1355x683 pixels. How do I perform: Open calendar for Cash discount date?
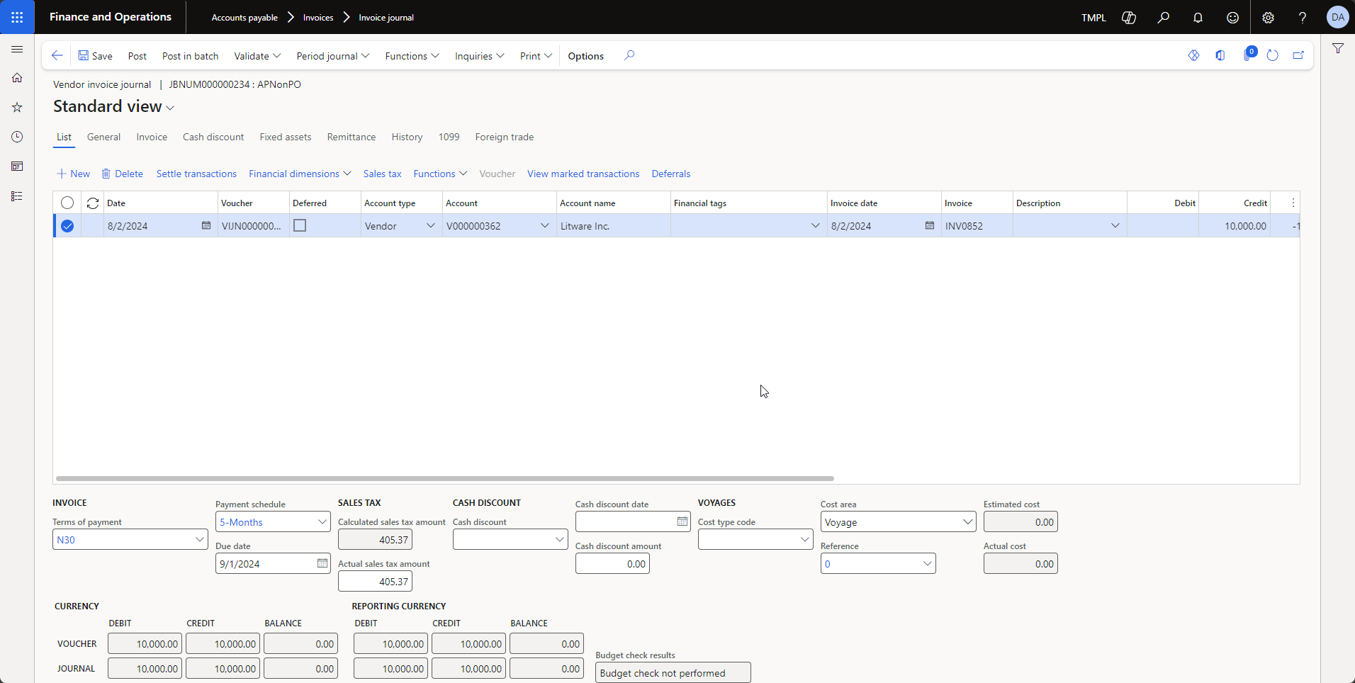coord(682,521)
